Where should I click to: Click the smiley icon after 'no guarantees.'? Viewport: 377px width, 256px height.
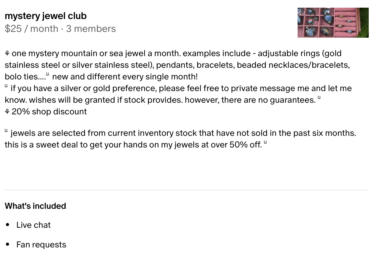pos(319,98)
